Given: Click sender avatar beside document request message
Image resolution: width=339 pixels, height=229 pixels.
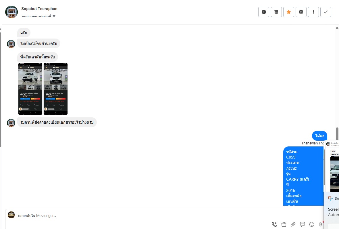Looking at the screenshot, I should pos(11,123).
